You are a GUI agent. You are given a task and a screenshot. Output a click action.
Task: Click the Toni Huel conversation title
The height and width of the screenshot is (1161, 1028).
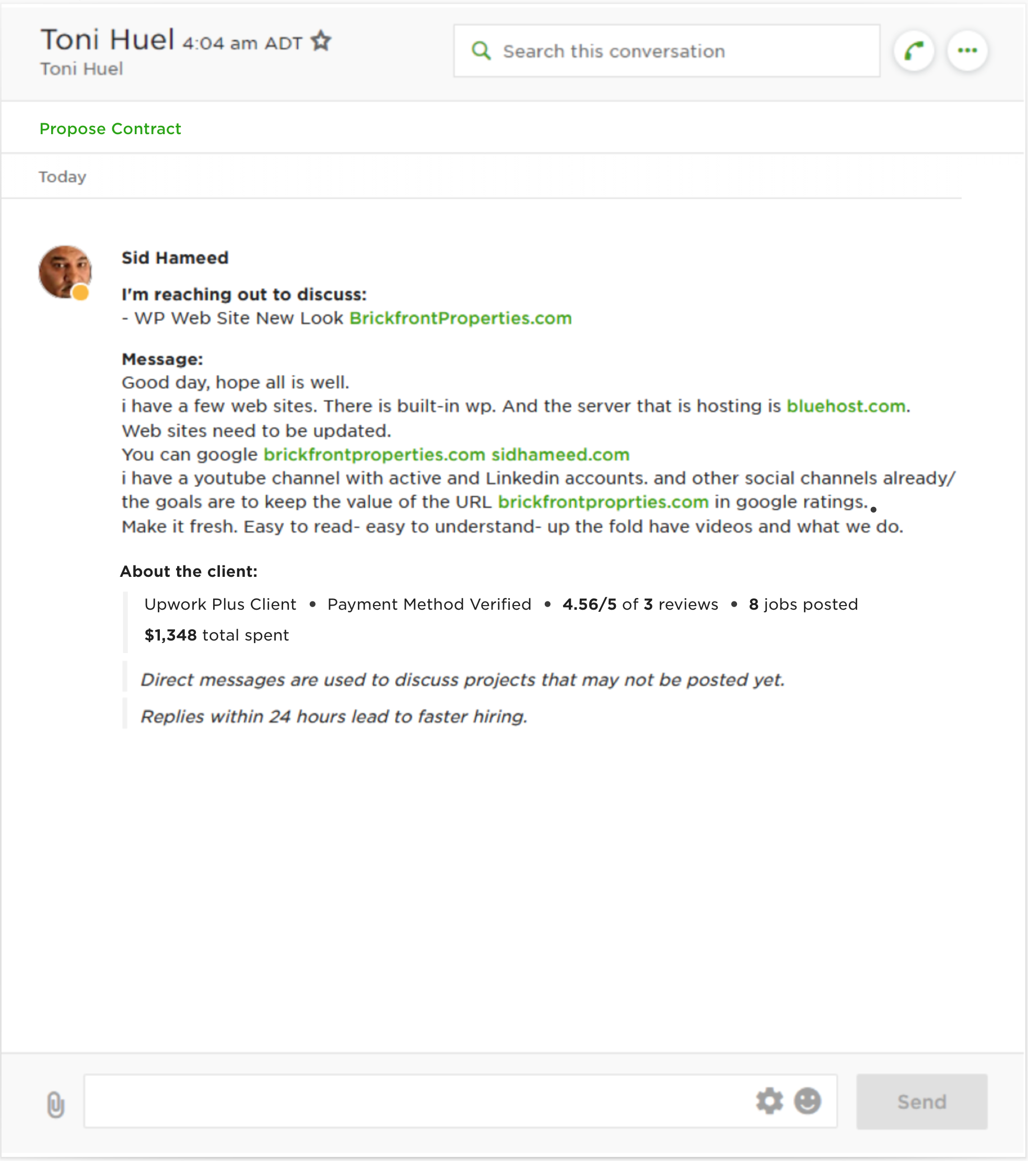pyautogui.click(x=108, y=40)
